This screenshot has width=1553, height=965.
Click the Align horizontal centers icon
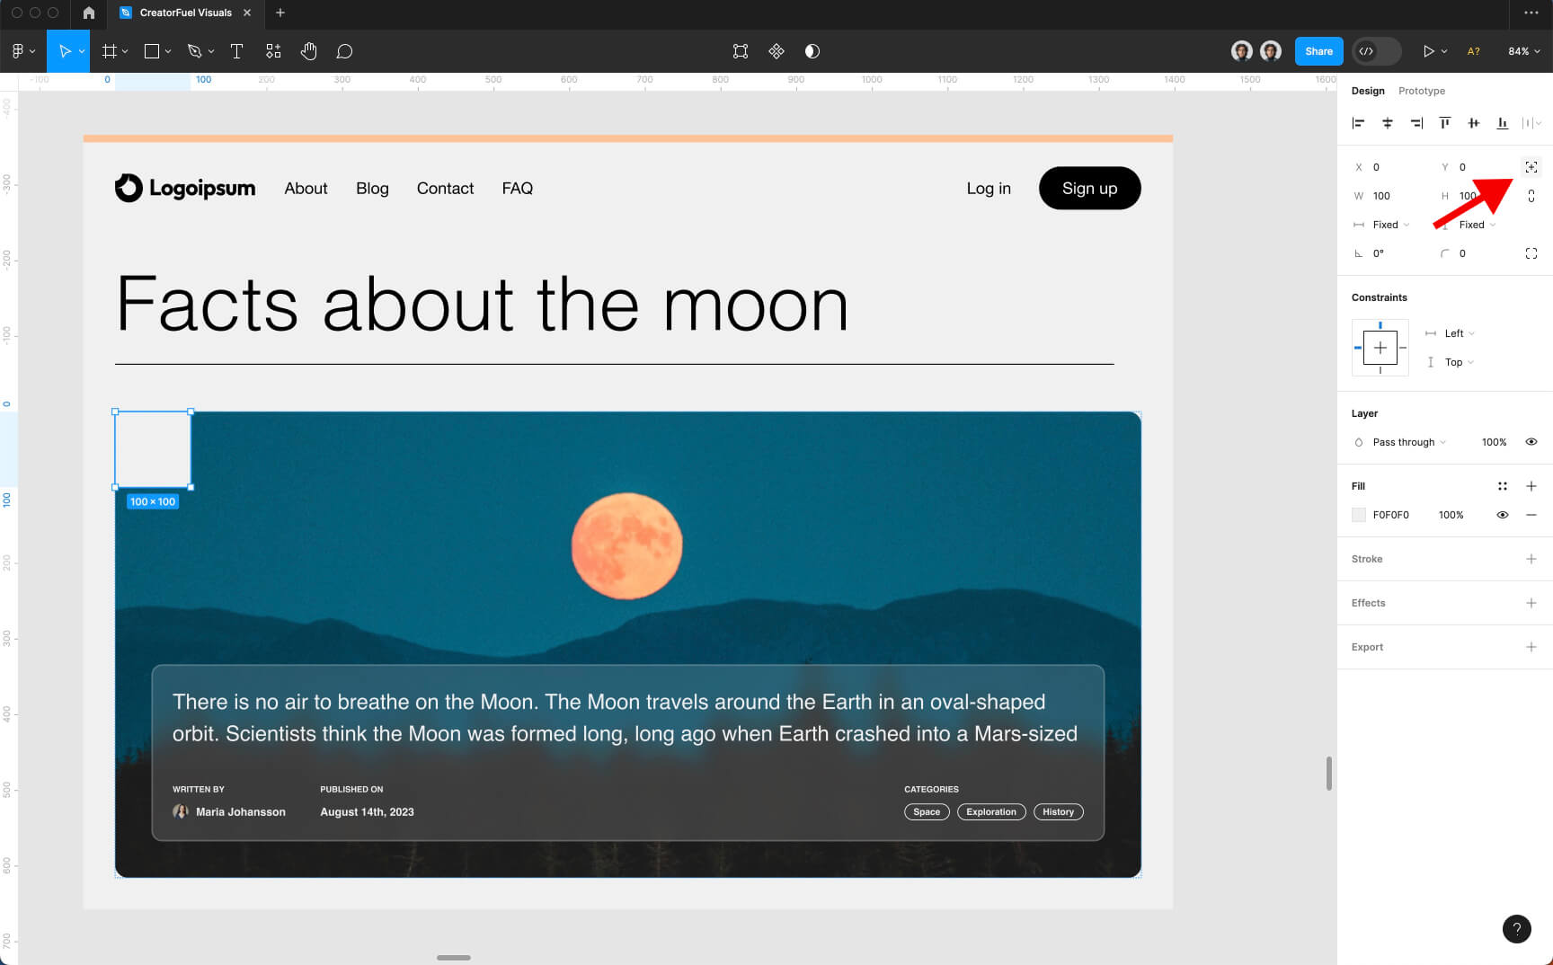click(x=1387, y=122)
